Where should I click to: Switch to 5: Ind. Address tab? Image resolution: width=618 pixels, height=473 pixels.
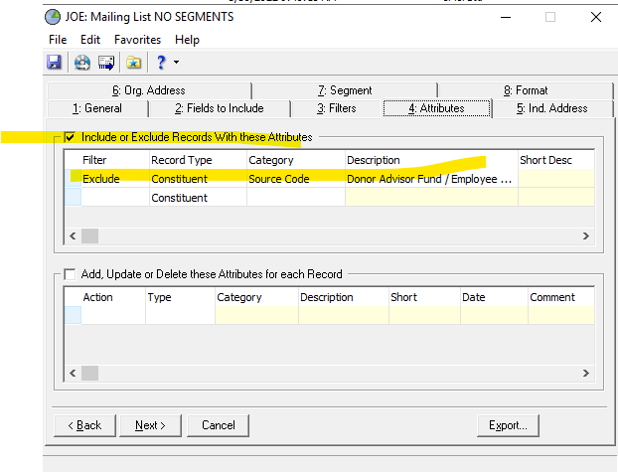[552, 108]
